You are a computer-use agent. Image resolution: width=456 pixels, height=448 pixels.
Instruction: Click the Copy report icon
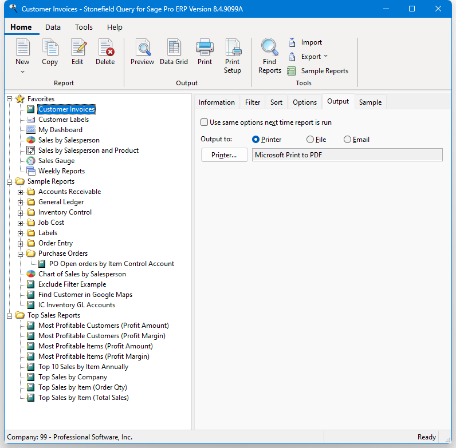pyautogui.click(x=50, y=47)
